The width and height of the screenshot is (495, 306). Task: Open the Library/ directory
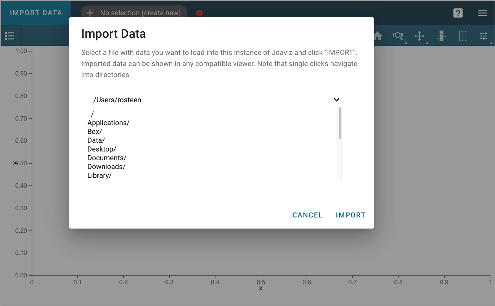point(100,176)
